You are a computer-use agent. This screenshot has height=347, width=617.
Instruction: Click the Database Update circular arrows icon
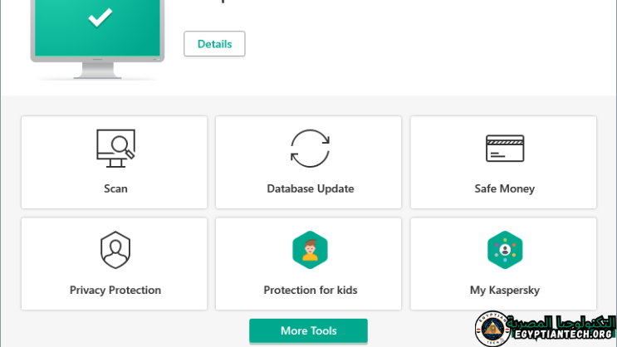pos(310,149)
